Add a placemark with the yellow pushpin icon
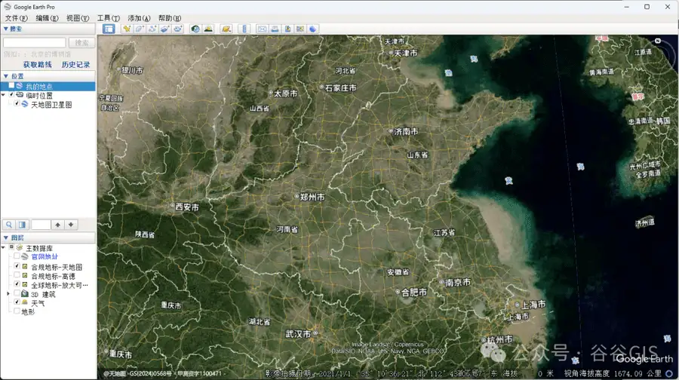Image resolution: width=679 pixels, height=380 pixels. tap(127, 29)
